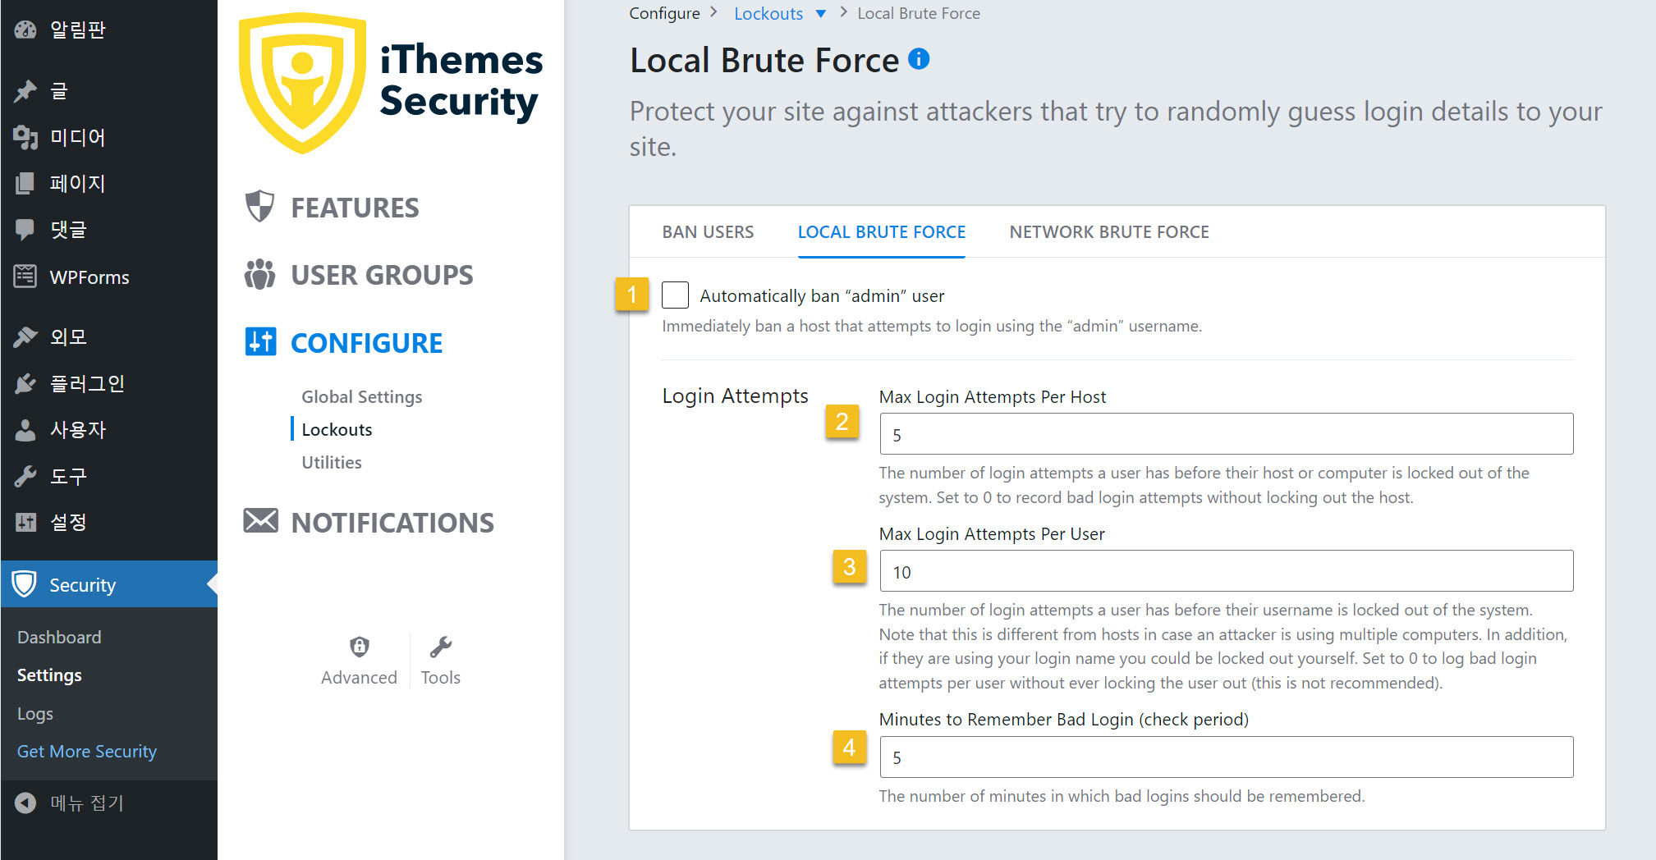This screenshot has width=1656, height=860.
Task: Click the USER GROUPS heading text
Action: [x=382, y=275]
